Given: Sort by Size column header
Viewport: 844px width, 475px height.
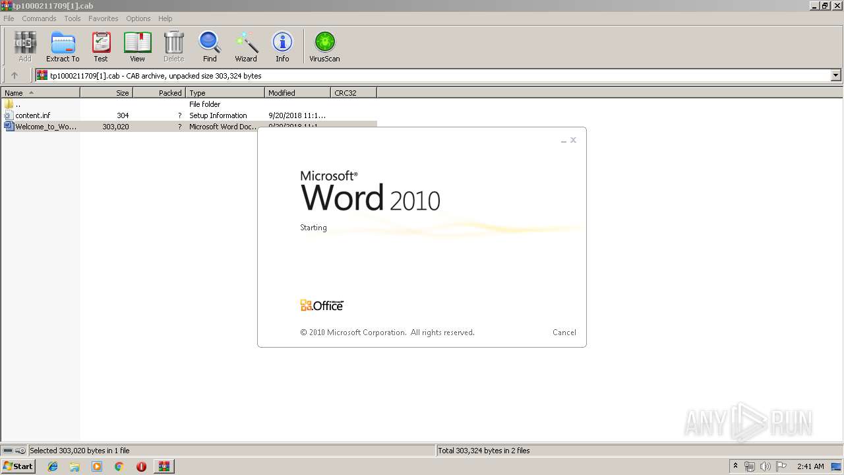Looking at the screenshot, I should pyautogui.click(x=106, y=93).
